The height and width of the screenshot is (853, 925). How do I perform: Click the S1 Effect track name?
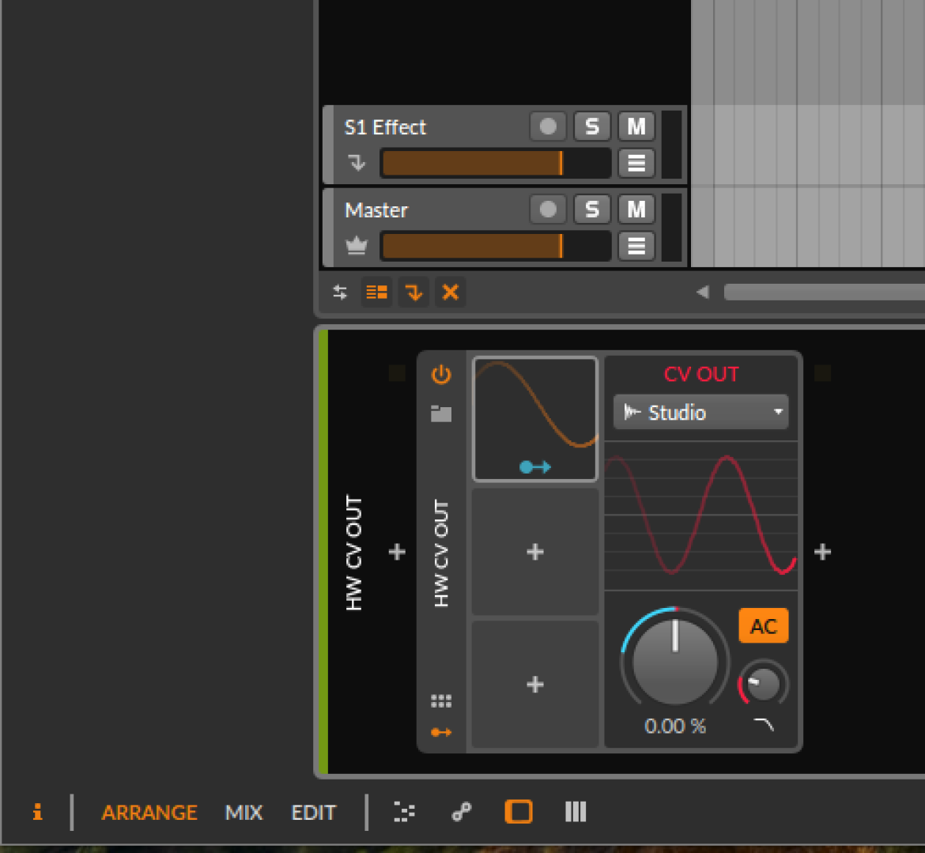click(385, 127)
